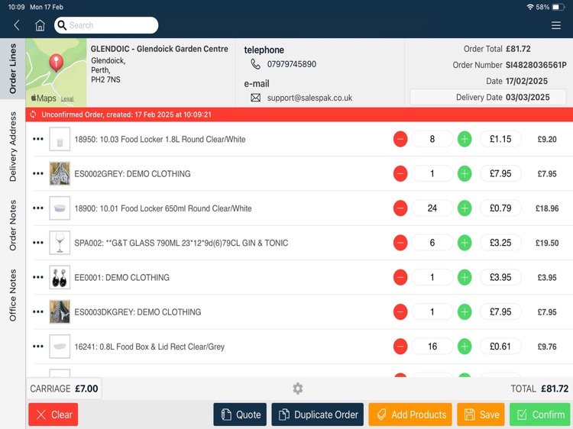This screenshot has width=573, height=429.
Task: Save the order
Action: pos(481,414)
